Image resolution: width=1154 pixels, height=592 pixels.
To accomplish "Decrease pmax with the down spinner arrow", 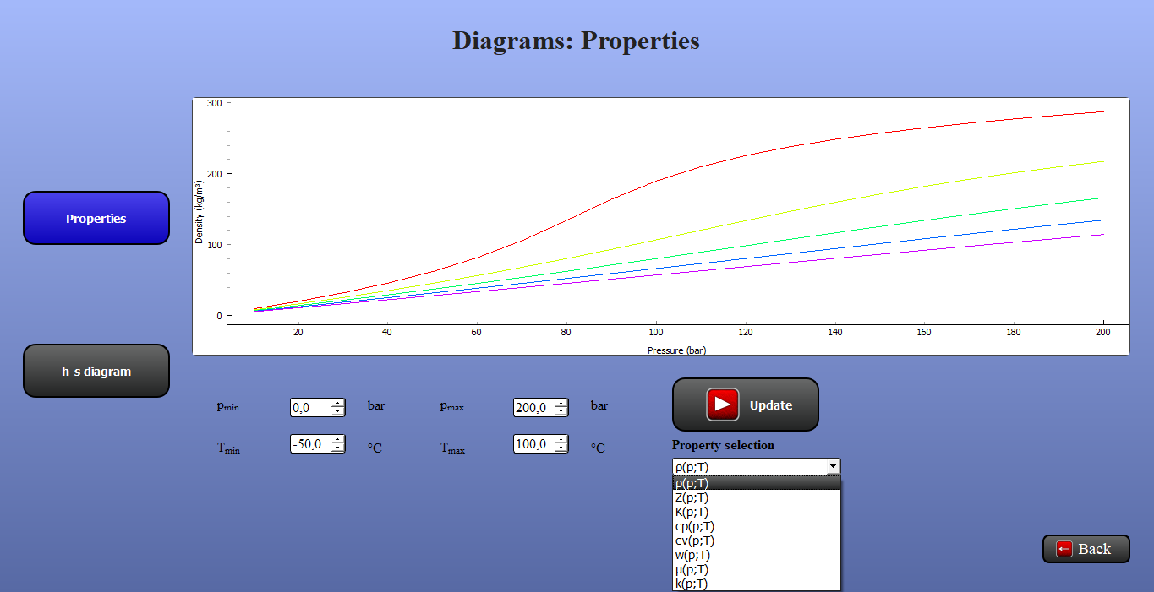I will [x=561, y=411].
